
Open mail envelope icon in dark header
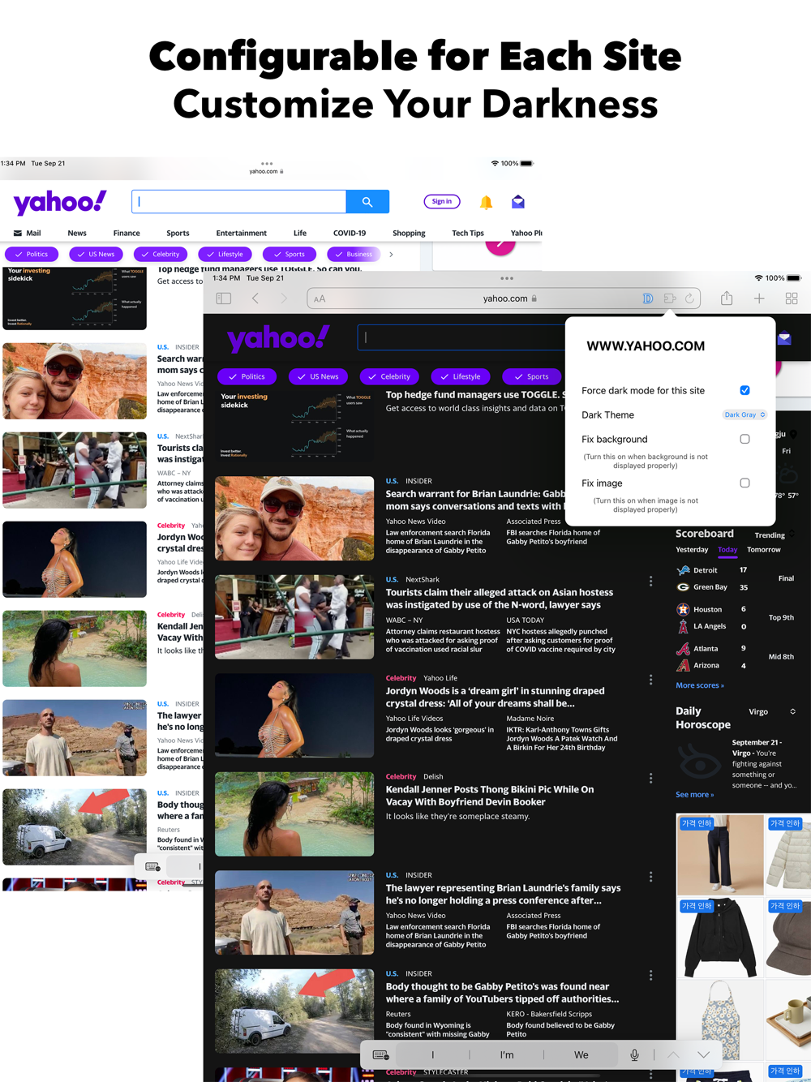point(784,339)
